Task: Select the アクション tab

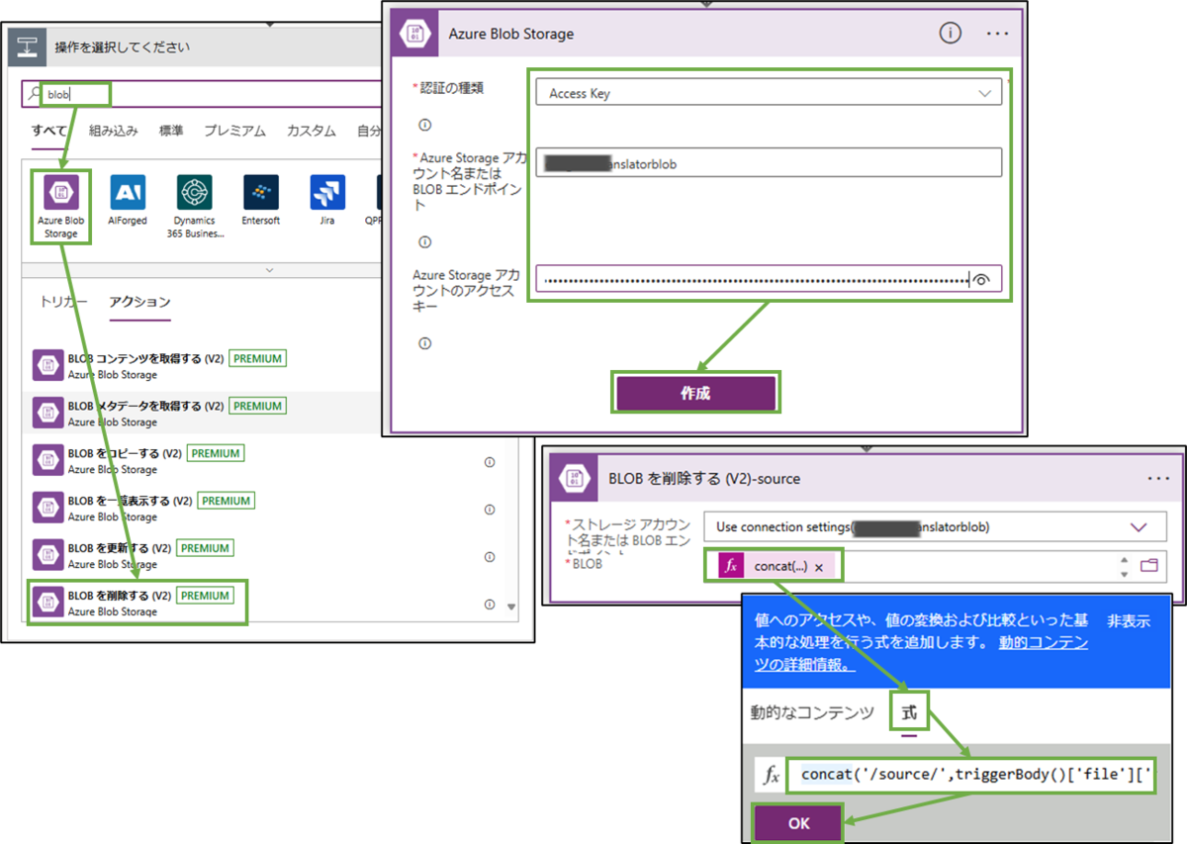Action: (139, 302)
